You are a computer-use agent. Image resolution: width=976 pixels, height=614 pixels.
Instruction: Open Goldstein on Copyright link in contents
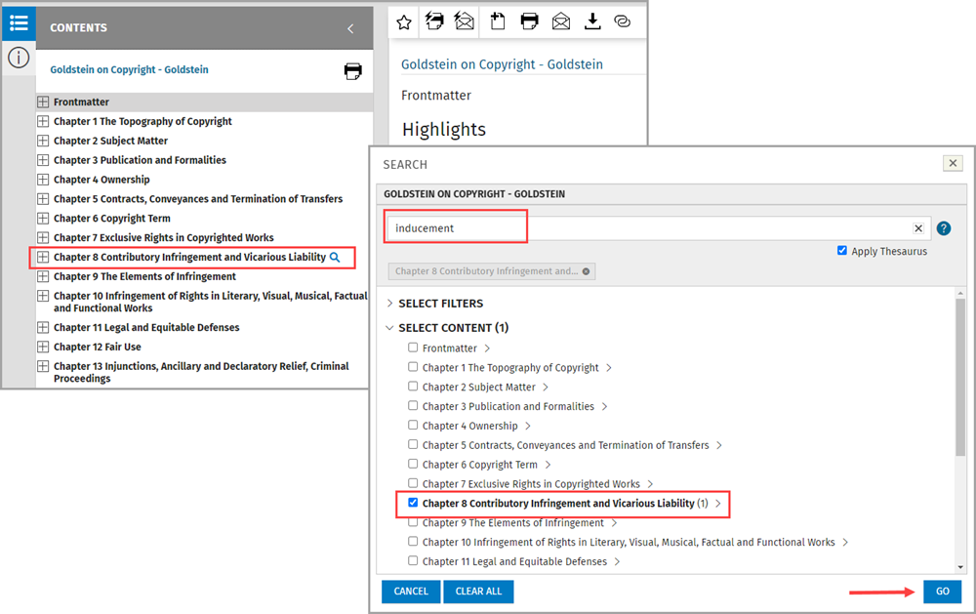[x=129, y=69]
